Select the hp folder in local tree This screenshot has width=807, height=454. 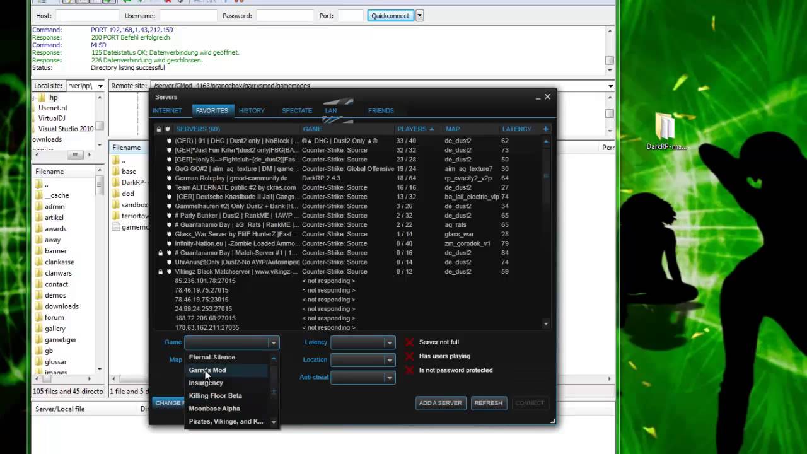coord(54,98)
